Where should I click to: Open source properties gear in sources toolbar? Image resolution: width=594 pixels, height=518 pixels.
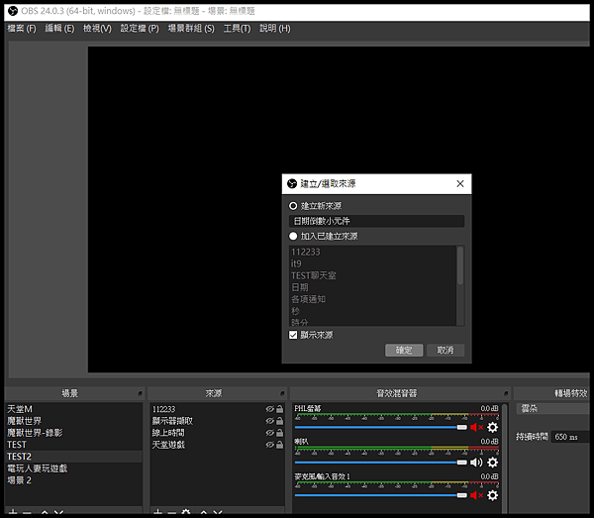coord(186,513)
